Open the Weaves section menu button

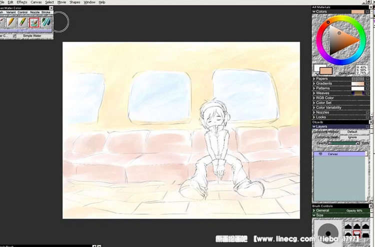(367, 93)
